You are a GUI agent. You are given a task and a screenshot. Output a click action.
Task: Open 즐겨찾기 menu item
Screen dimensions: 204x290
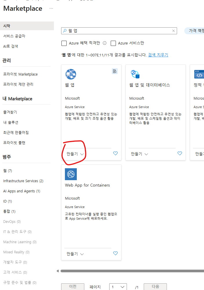(10, 112)
